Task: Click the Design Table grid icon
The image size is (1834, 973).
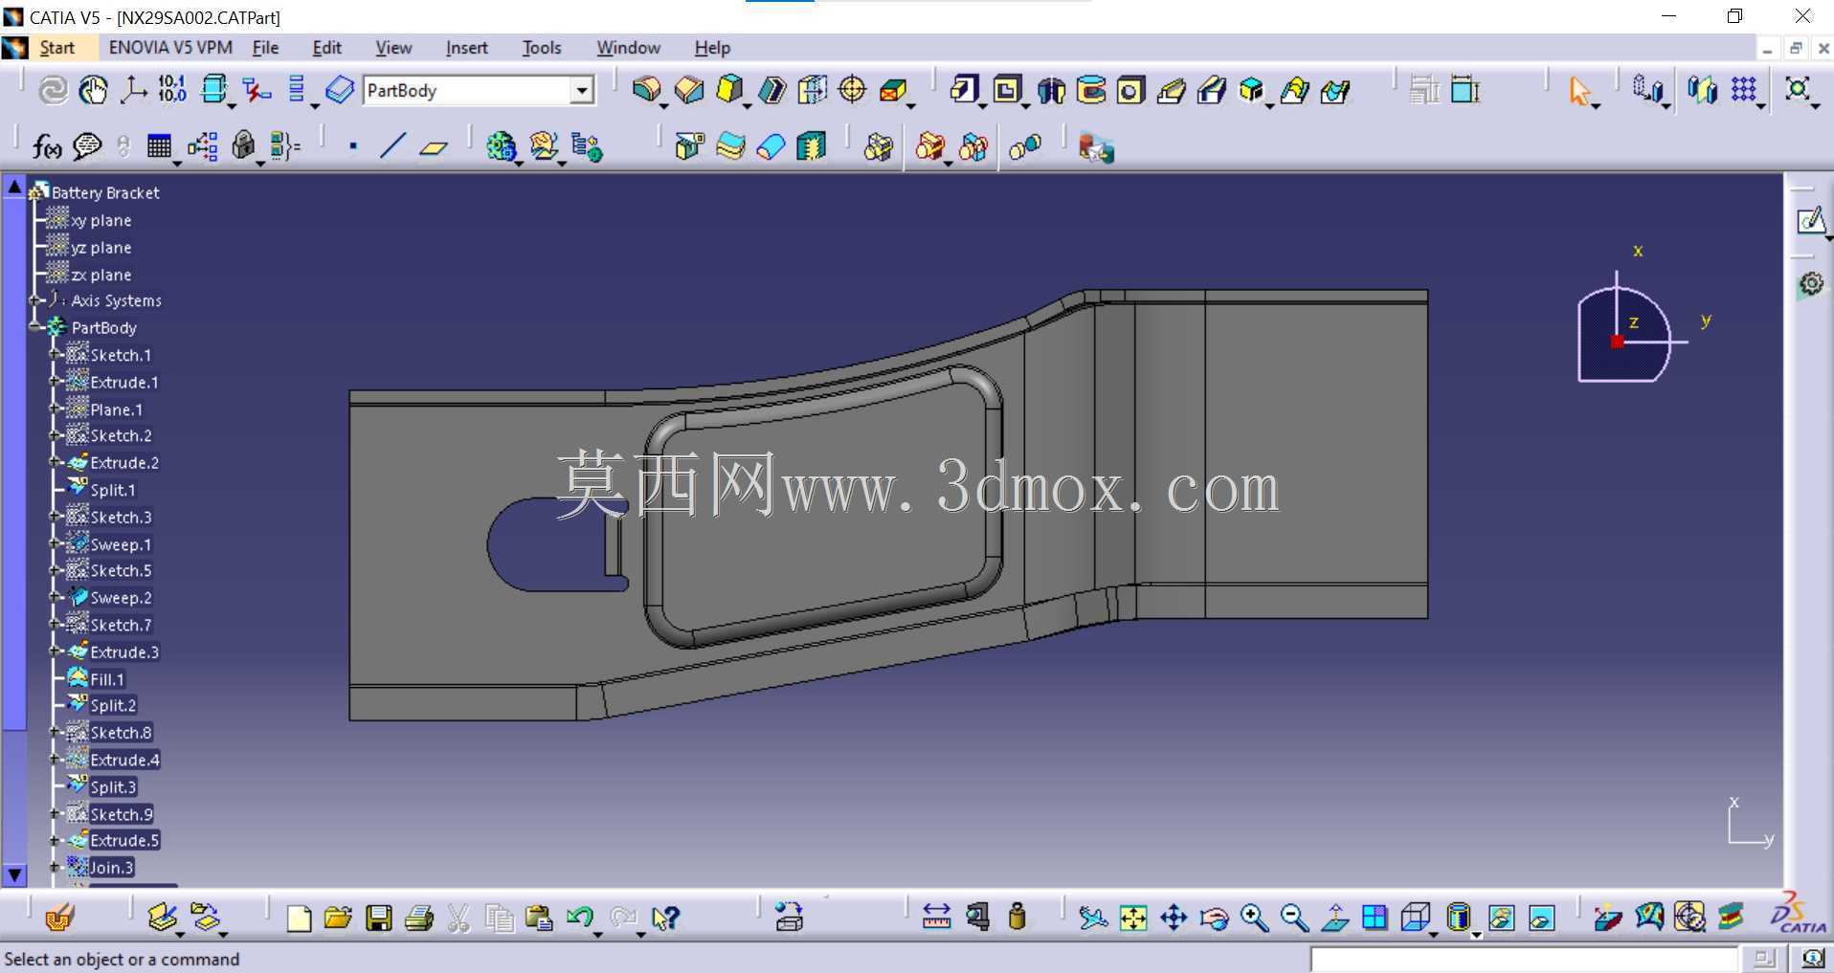Action: (x=159, y=146)
